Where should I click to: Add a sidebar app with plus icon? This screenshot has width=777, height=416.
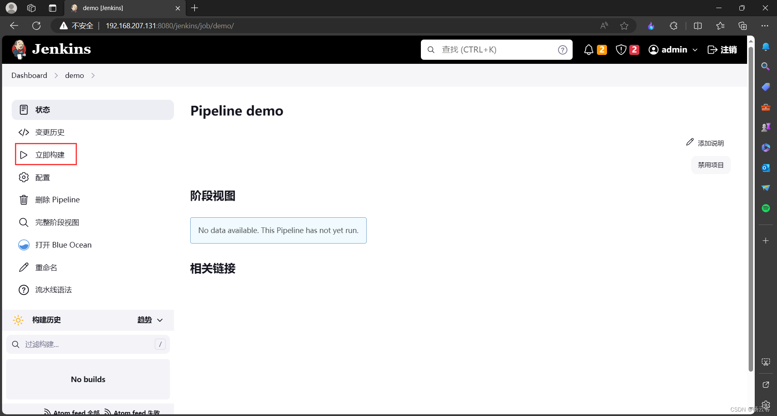click(766, 241)
